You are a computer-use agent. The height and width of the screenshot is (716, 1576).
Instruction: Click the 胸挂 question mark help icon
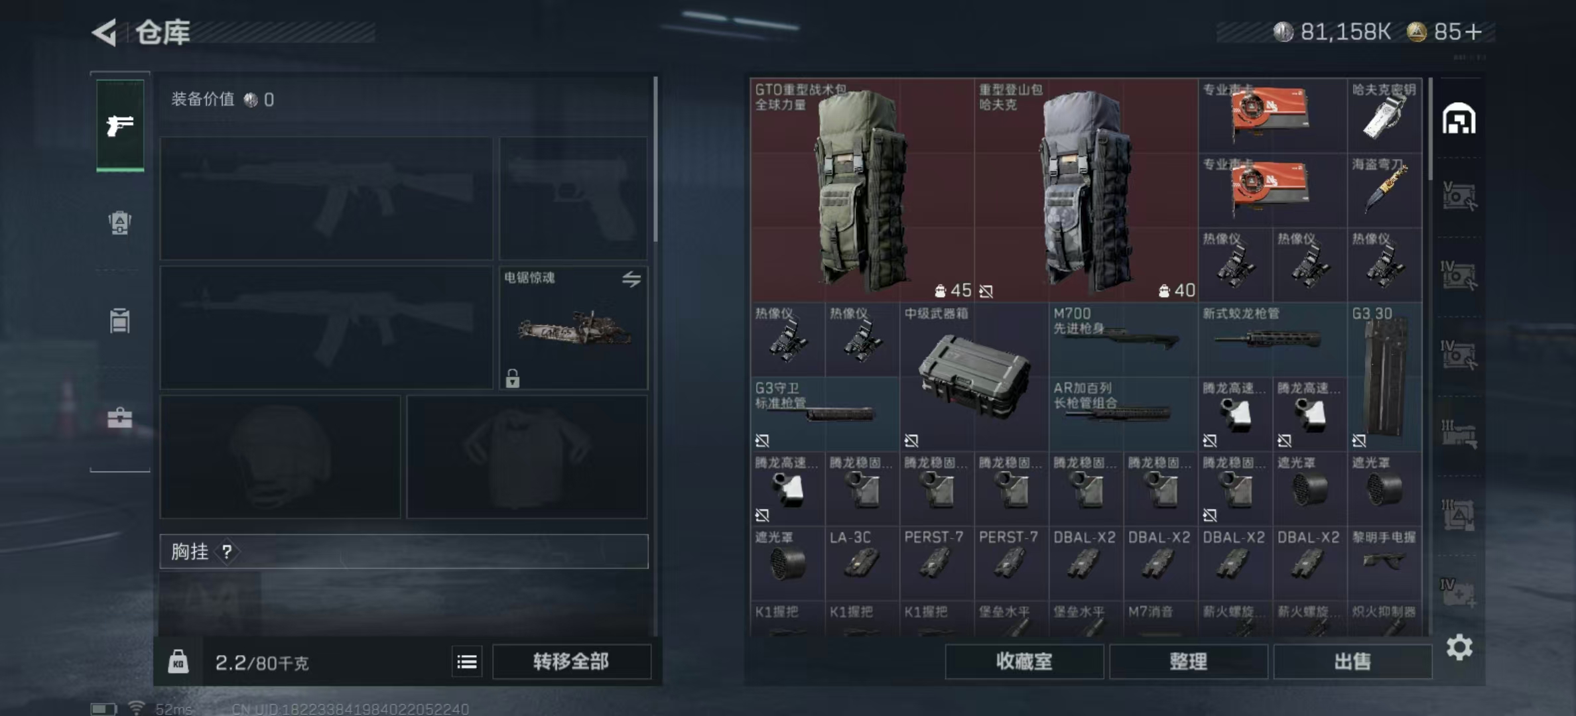pyautogui.click(x=227, y=552)
